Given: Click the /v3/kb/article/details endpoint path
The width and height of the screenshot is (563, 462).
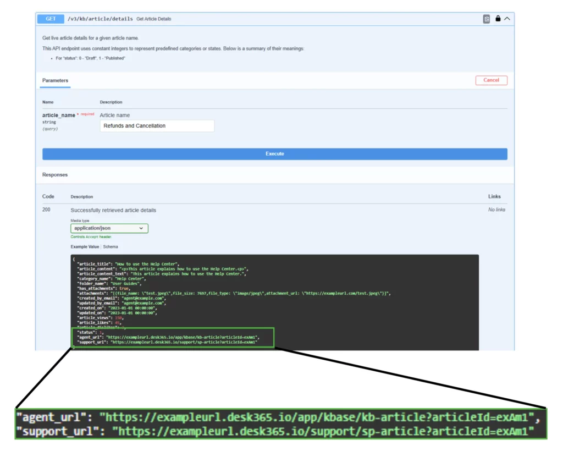Looking at the screenshot, I should (x=100, y=19).
